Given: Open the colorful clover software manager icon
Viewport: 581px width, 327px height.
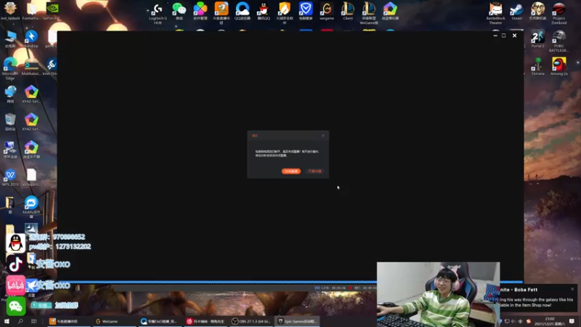Looking at the screenshot, I should point(200,11).
